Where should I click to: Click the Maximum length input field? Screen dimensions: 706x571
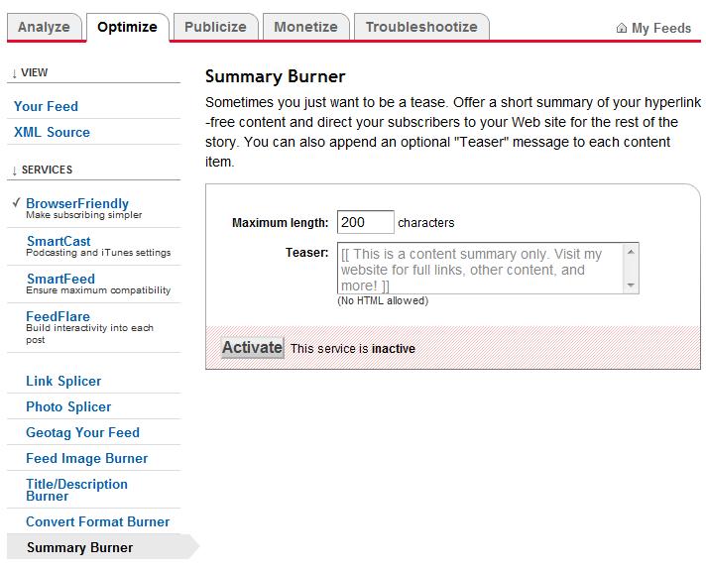tap(365, 222)
